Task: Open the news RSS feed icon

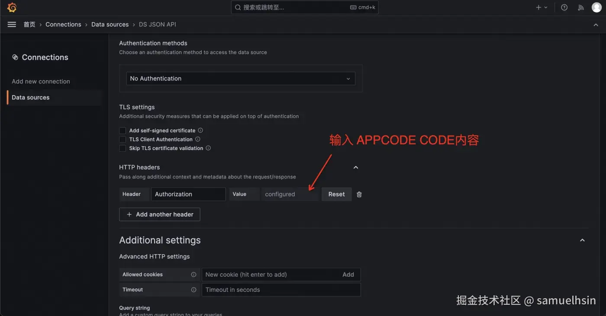Action: pyautogui.click(x=581, y=7)
